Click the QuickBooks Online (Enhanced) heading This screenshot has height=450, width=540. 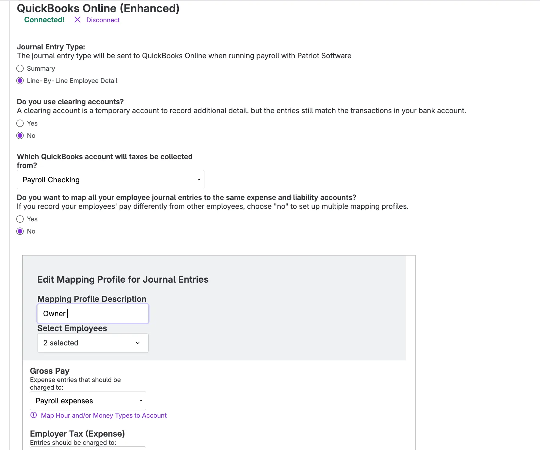pyautogui.click(x=98, y=8)
